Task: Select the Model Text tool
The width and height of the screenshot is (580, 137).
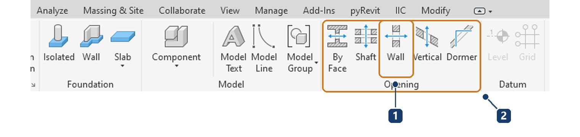Action: pyautogui.click(x=234, y=48)
